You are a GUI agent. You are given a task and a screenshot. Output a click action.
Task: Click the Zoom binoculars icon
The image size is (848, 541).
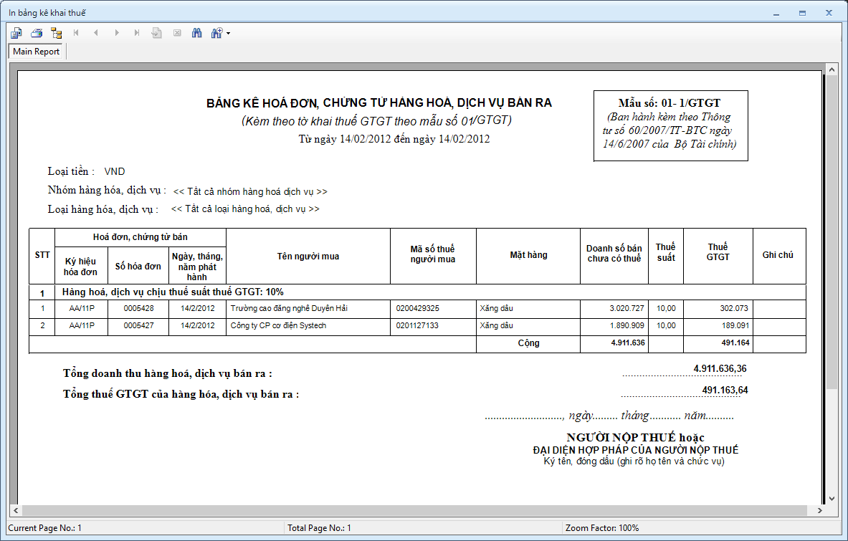pyautogui.click(x=216, y=33)
